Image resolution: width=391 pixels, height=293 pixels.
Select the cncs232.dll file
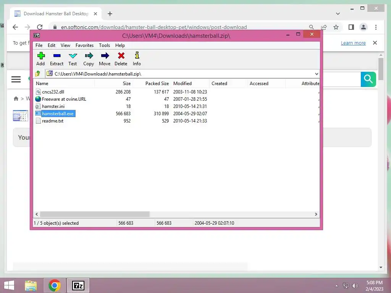[53, 92]
